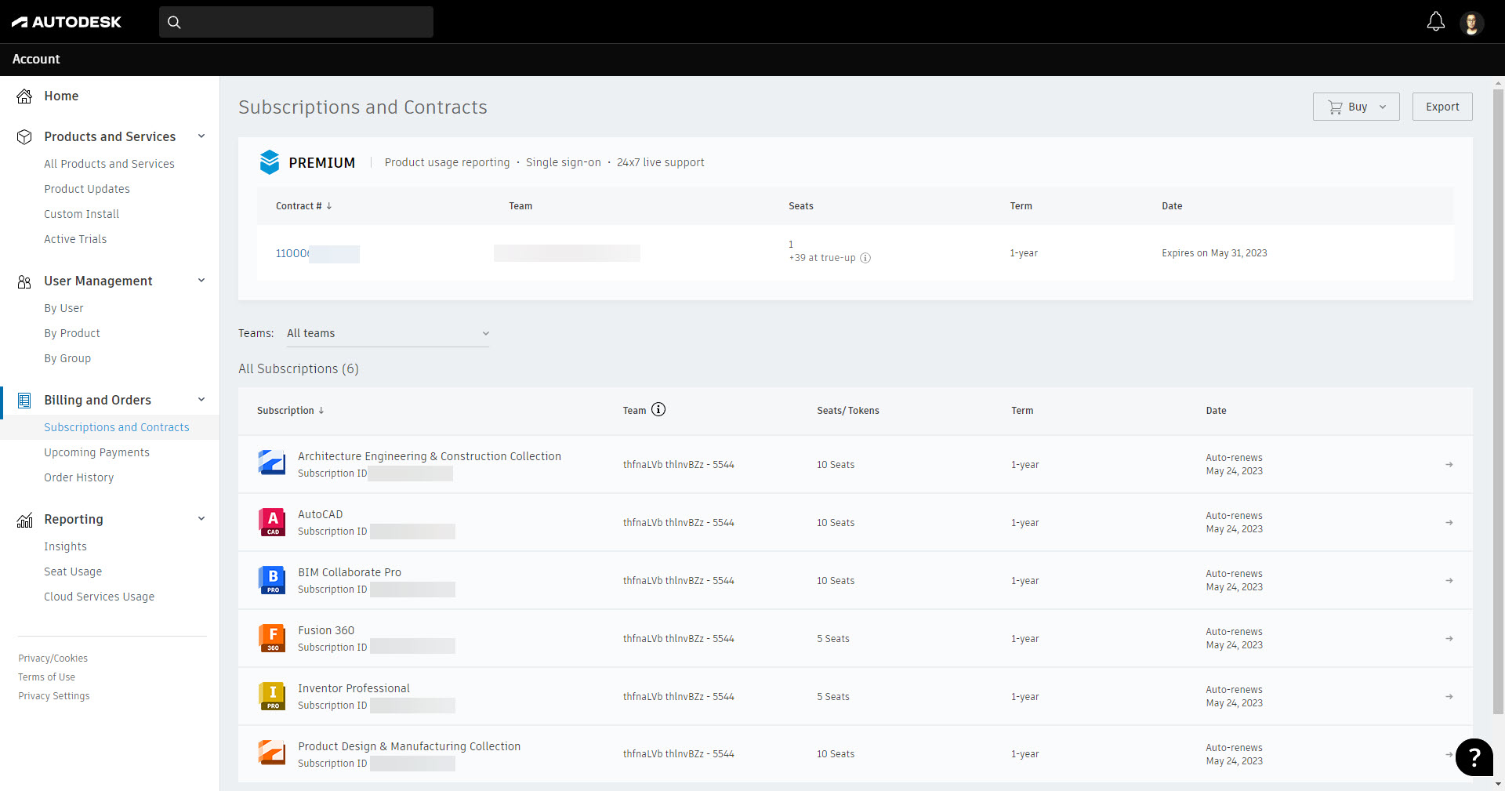Click the Reporting chart icon
The image size is (1505, 791).
(x=24, y=519)
